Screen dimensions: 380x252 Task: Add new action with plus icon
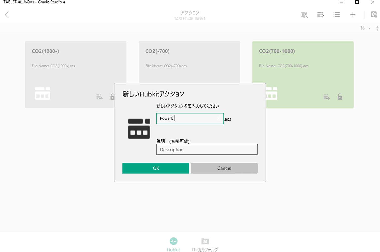click(353, 15)
